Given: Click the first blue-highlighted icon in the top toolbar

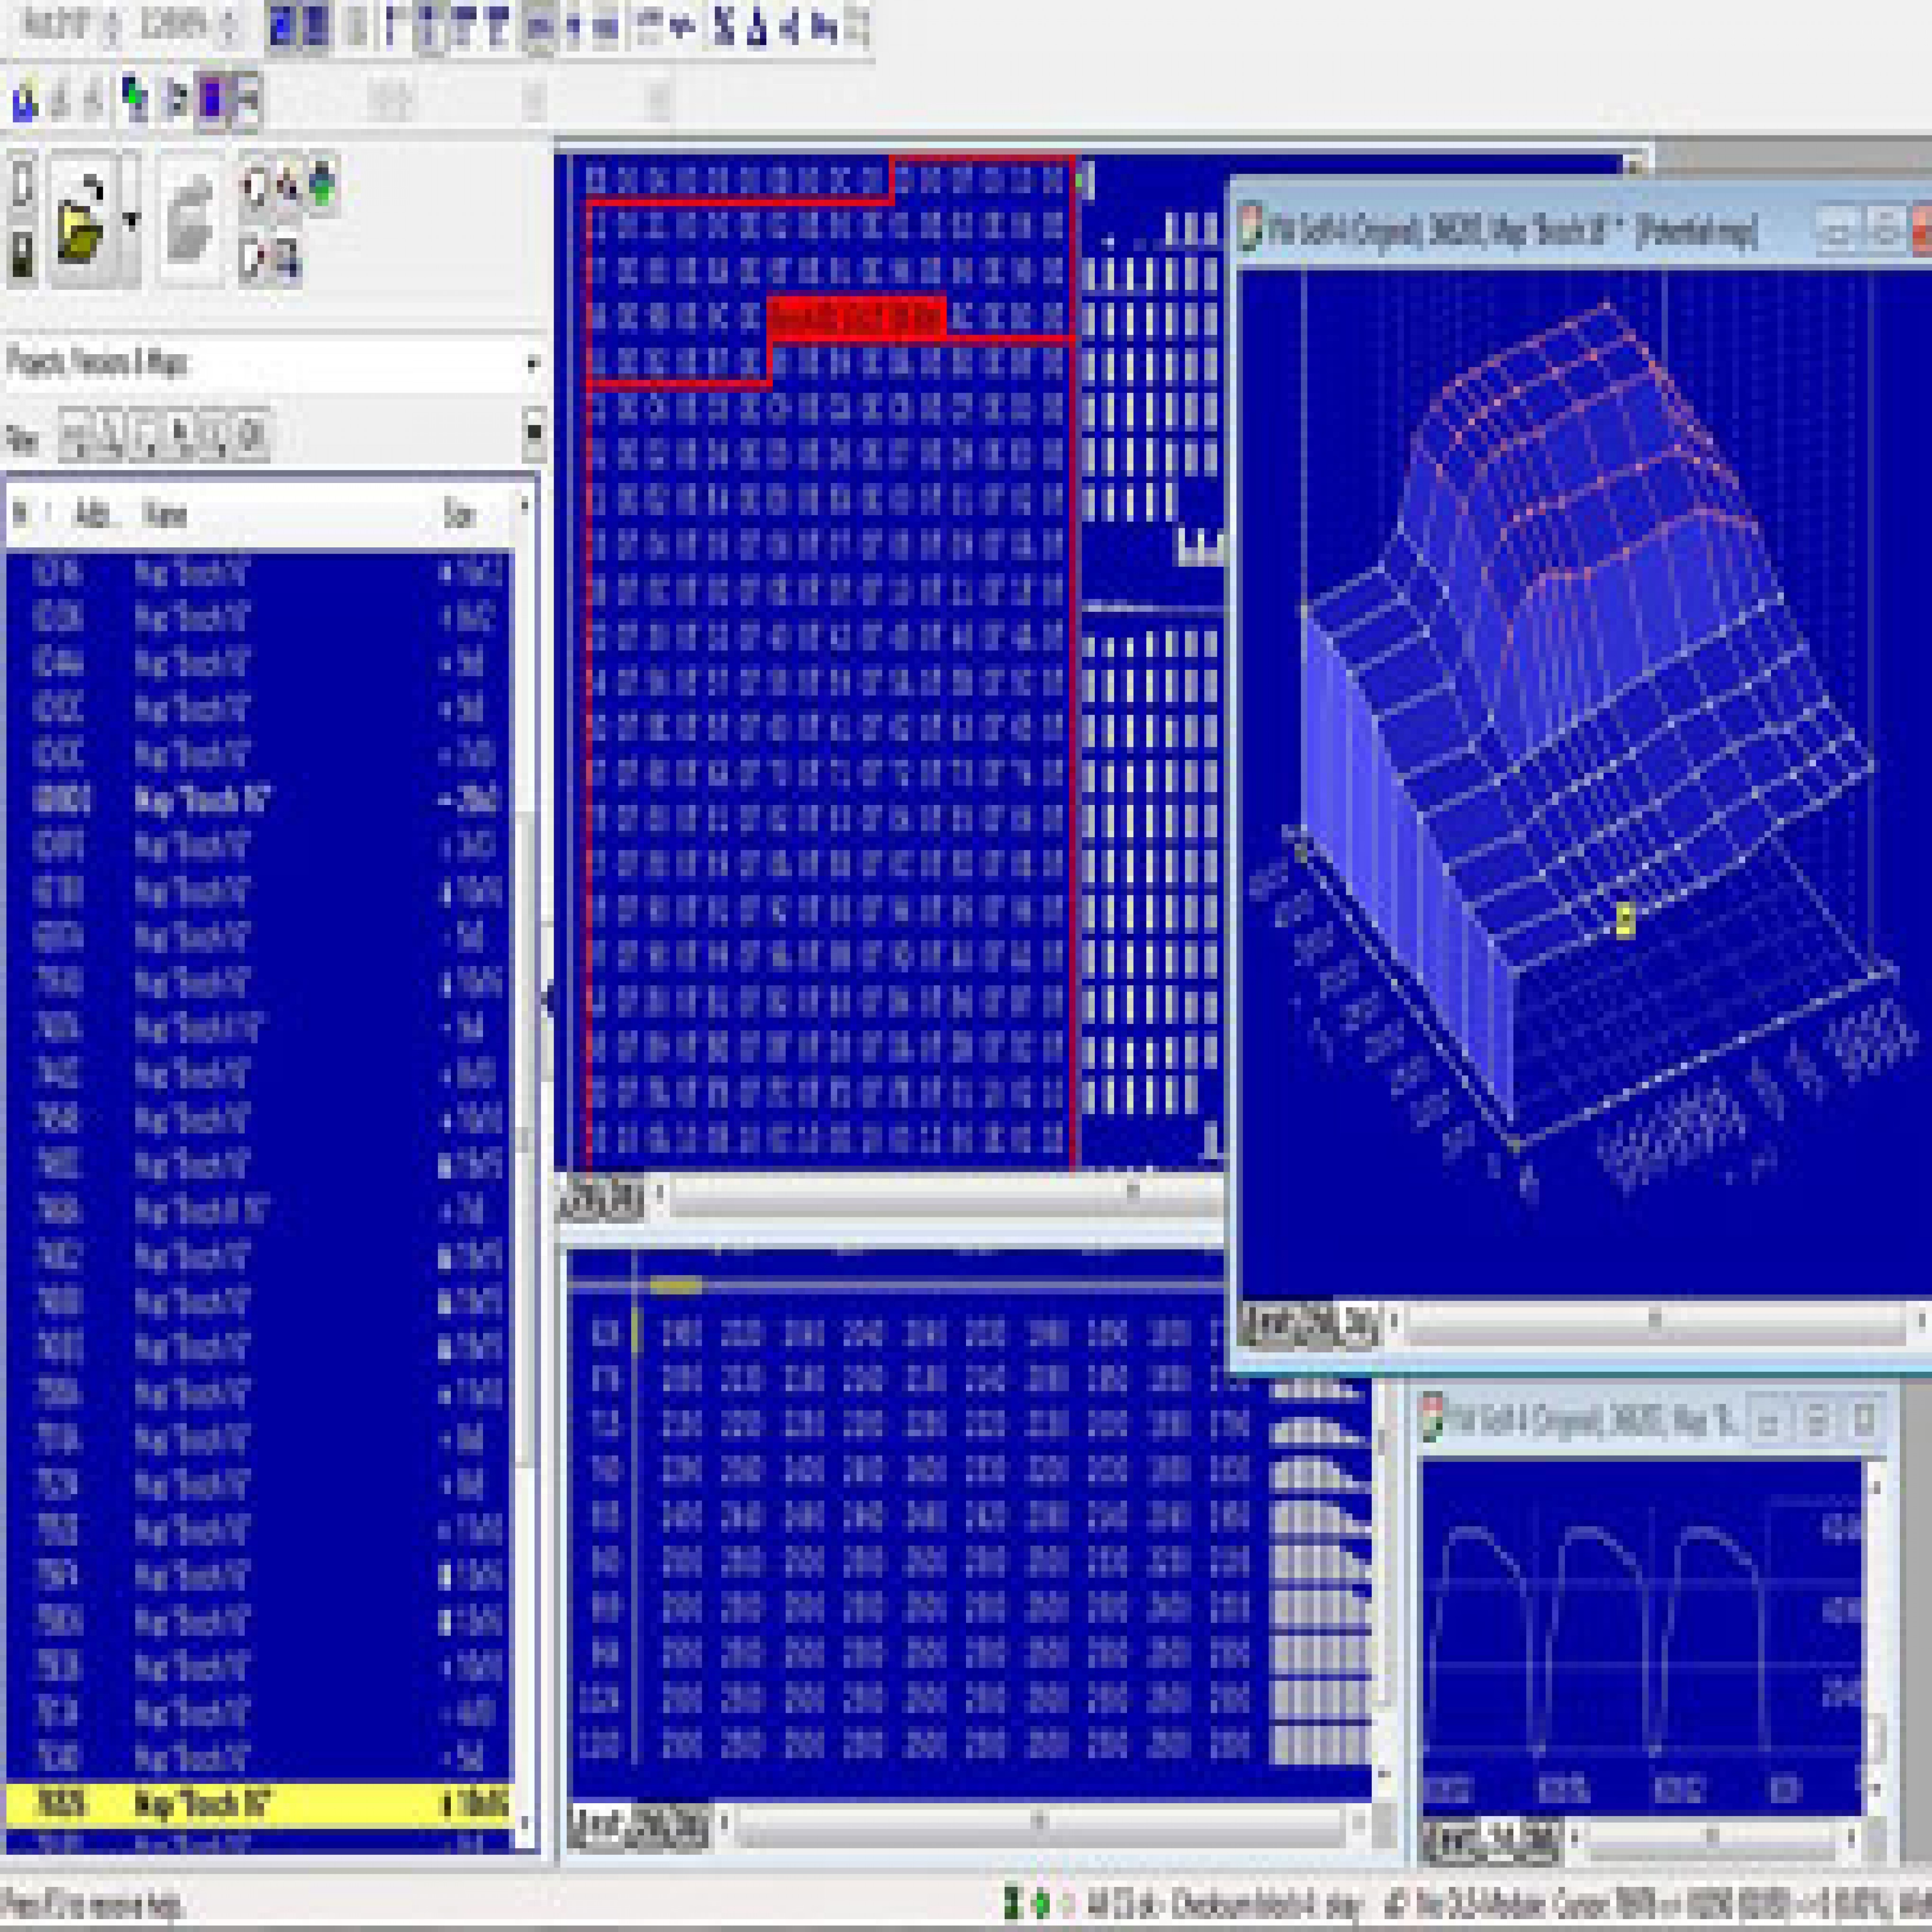Looking at the screenshot, I should [x=283, y=27].
